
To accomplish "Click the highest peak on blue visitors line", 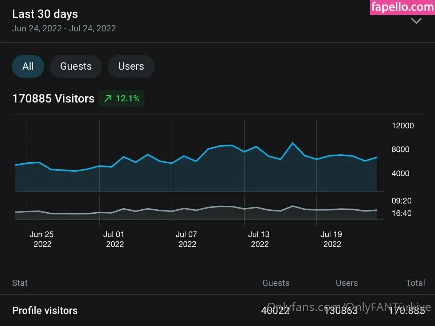I will 292,143.
